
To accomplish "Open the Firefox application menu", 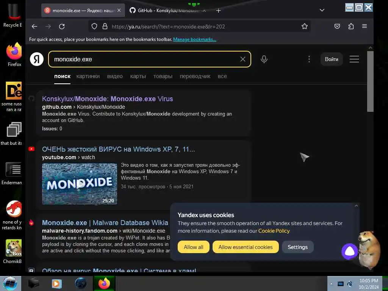I will pos(365,26).
